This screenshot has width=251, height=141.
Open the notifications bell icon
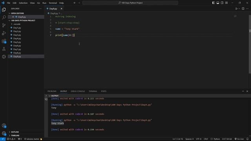tap(247, 139)
